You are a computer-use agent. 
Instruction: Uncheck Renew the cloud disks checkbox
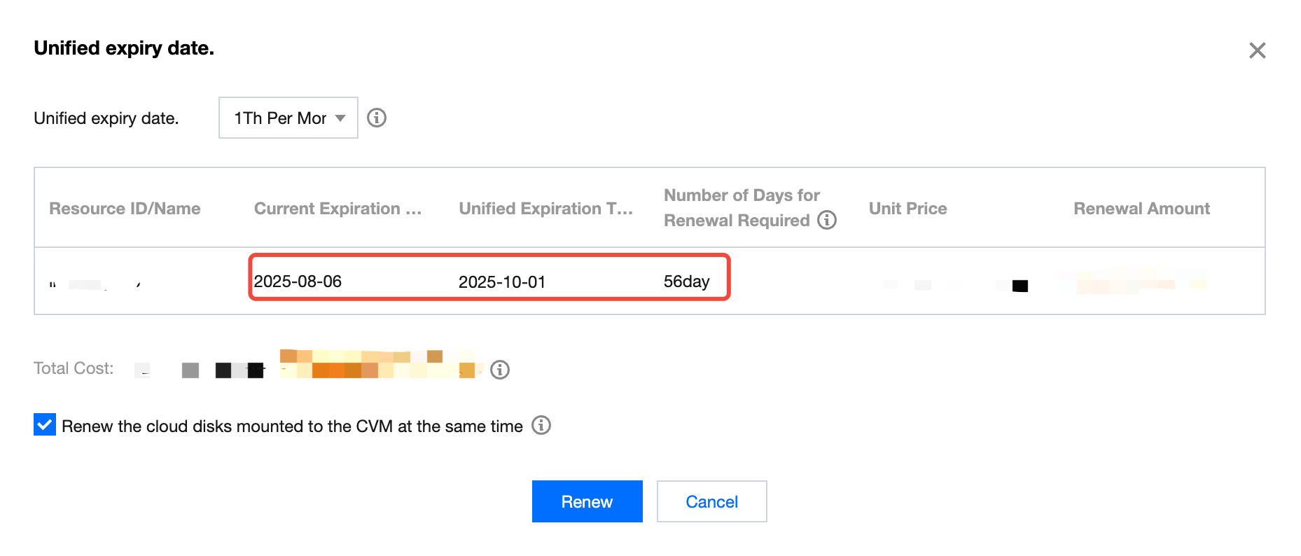(45, 425)
